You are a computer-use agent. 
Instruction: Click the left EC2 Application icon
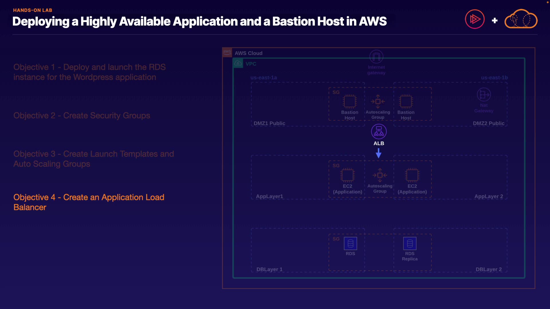pyautogui.click(x=347, y=175)
